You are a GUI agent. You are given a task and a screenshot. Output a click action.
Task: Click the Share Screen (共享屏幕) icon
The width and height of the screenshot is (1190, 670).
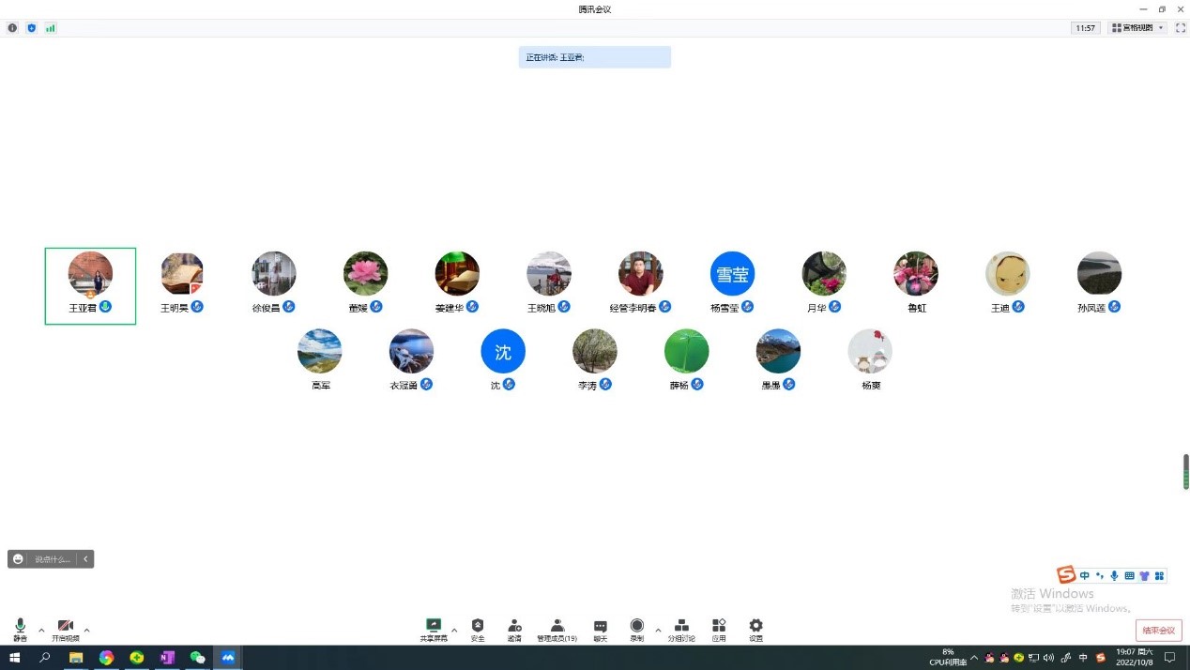[434, 627]
